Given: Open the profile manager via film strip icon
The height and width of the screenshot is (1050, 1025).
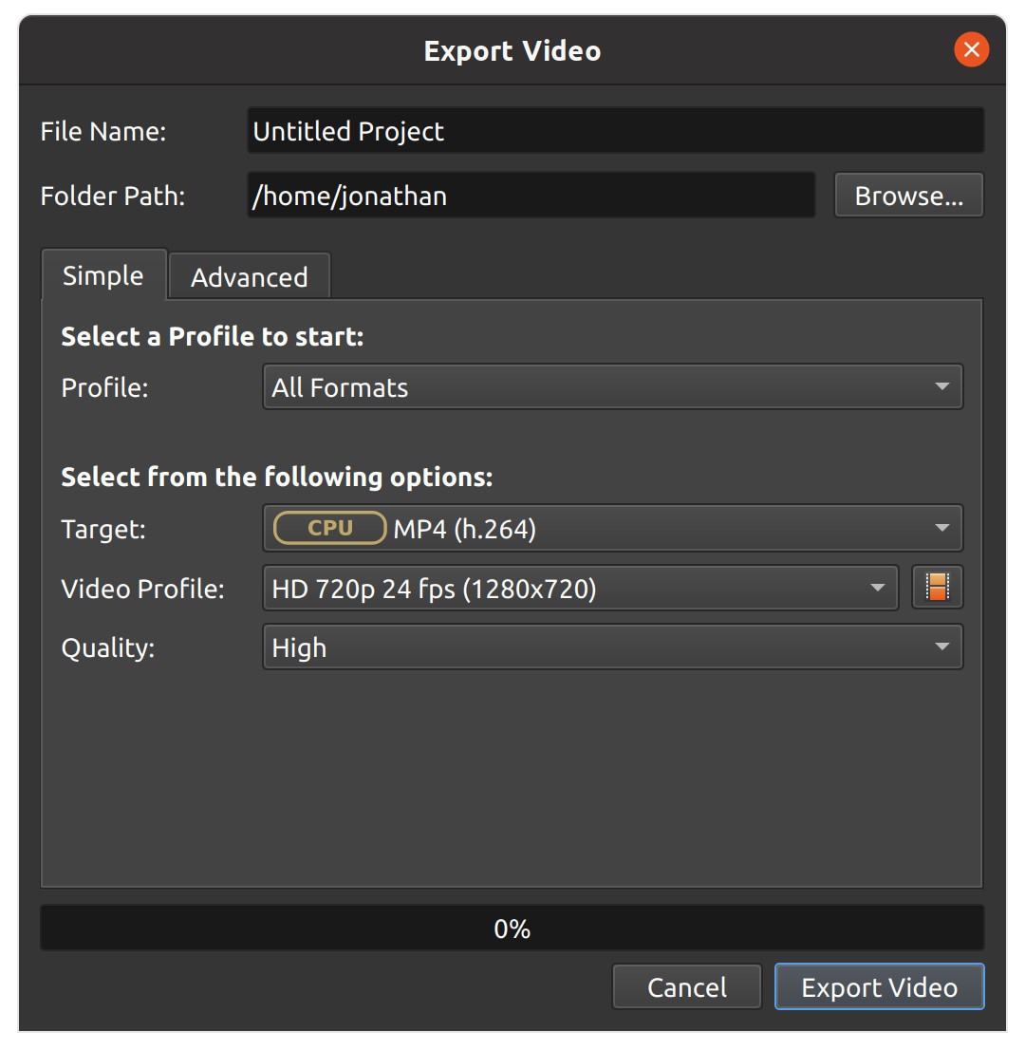Looking at the screenshot, I should click(x=937, y=588).
